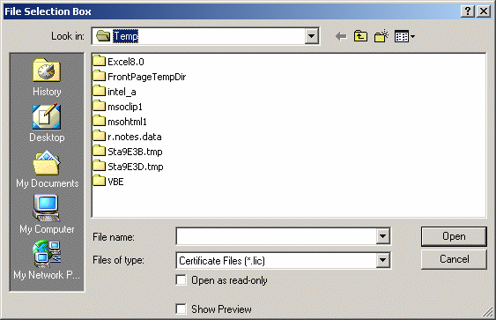
Task: Click the Certificate Files (*.lic) text
Action: (x=222, y=261)
